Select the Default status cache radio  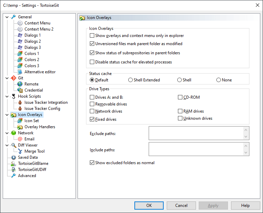click(x=92, y=80)
